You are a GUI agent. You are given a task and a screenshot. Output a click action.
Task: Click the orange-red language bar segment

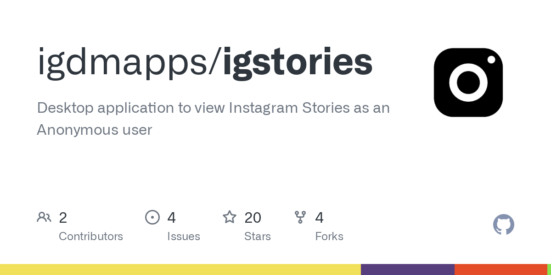point(501,269)
